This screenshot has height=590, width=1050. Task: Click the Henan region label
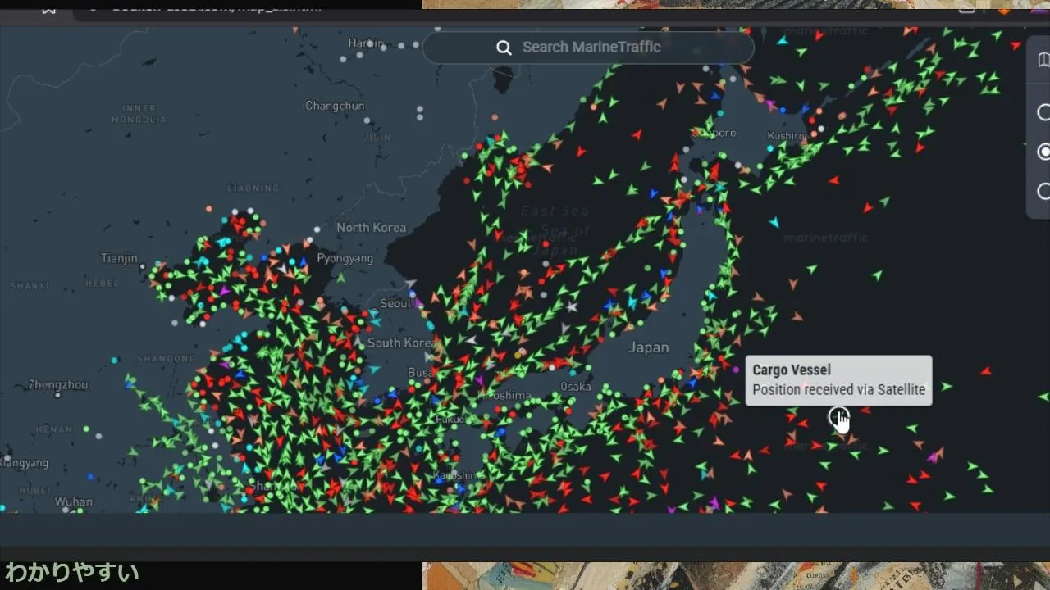(54, 429)
